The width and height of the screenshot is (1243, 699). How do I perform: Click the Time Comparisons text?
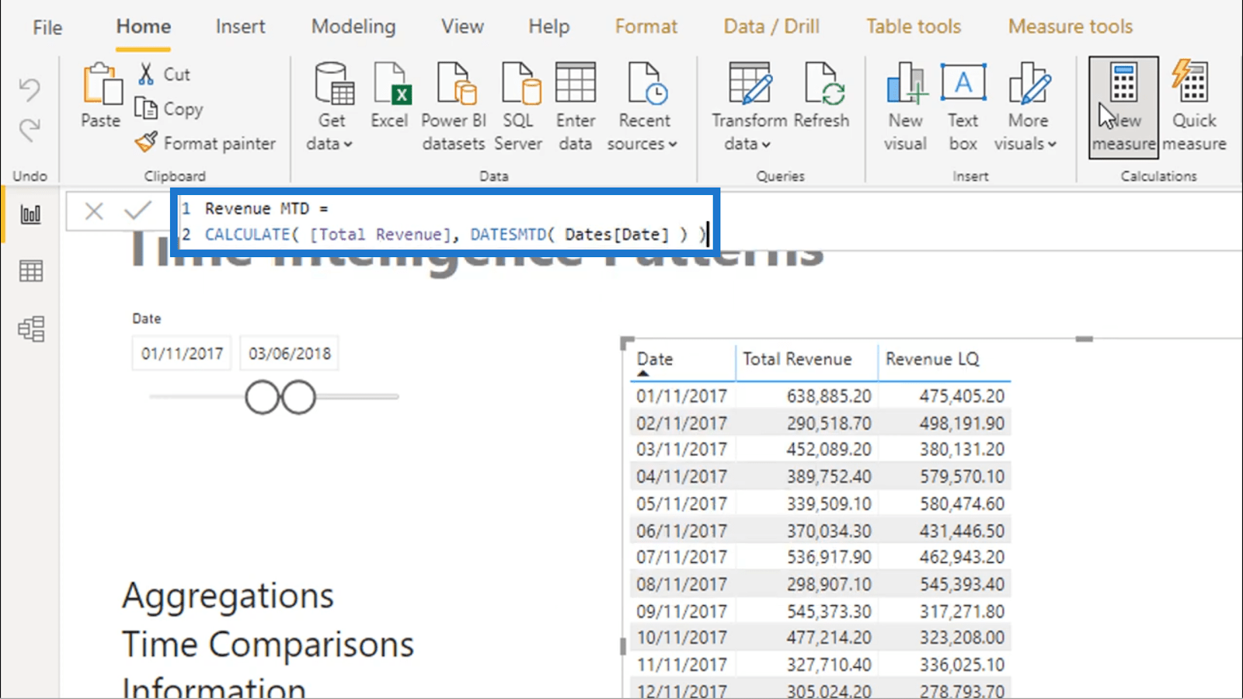(268, 645)
